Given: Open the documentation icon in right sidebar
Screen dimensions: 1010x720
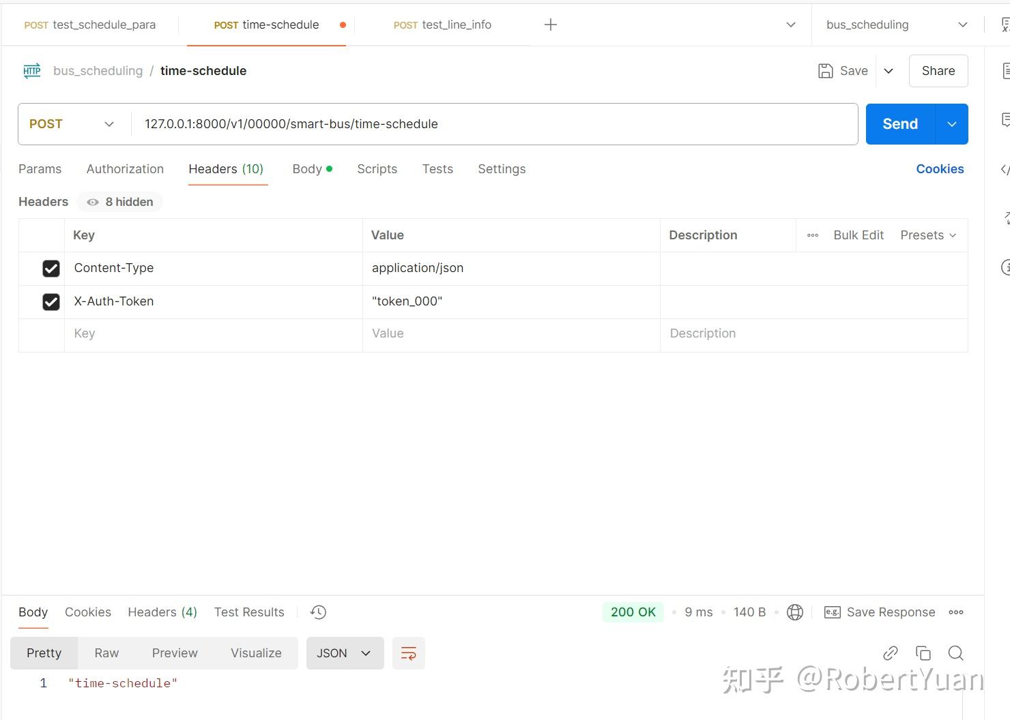Looking at the screenshot, I should tap(1005, 71).
